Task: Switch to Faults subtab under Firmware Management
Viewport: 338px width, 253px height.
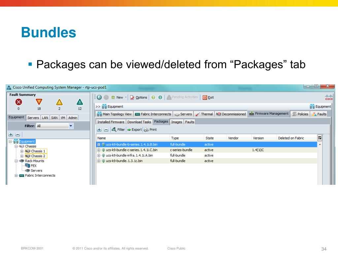Action: [189, 122]
